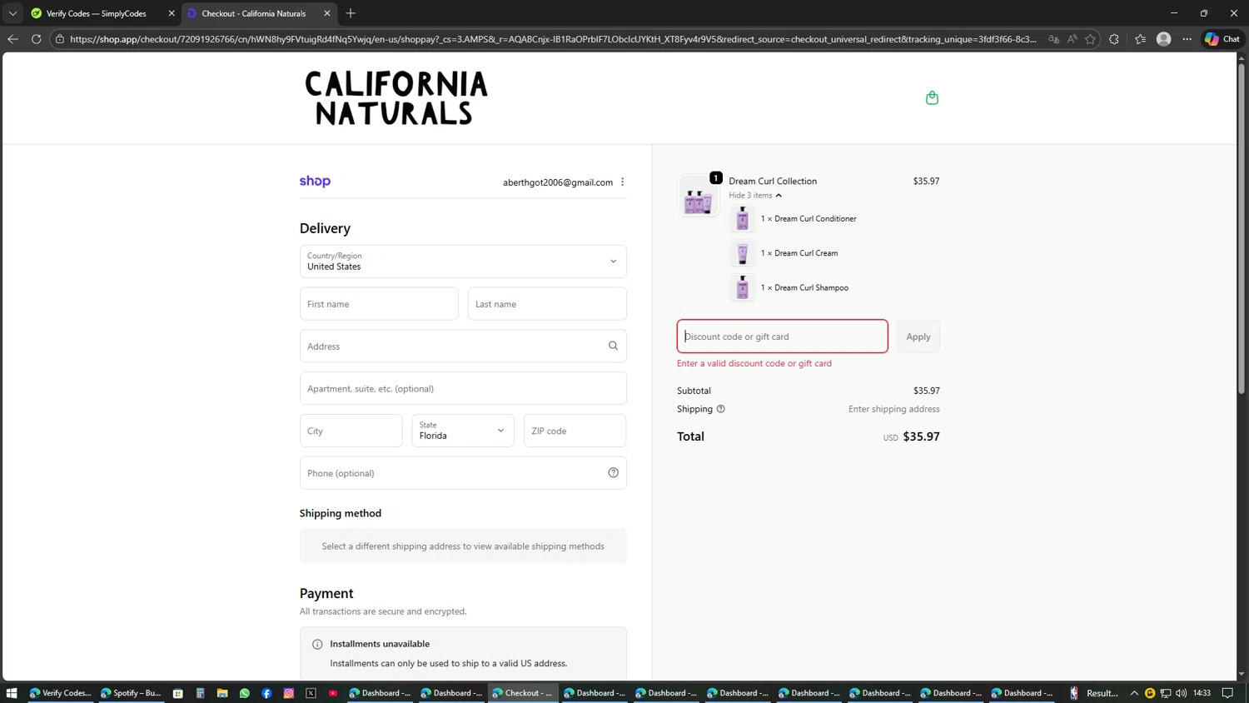
Task: Click Dream Curl Collection thumbnail
Action: 698,197
